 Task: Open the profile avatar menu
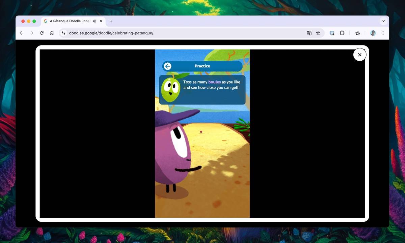(x=373, y=33)
